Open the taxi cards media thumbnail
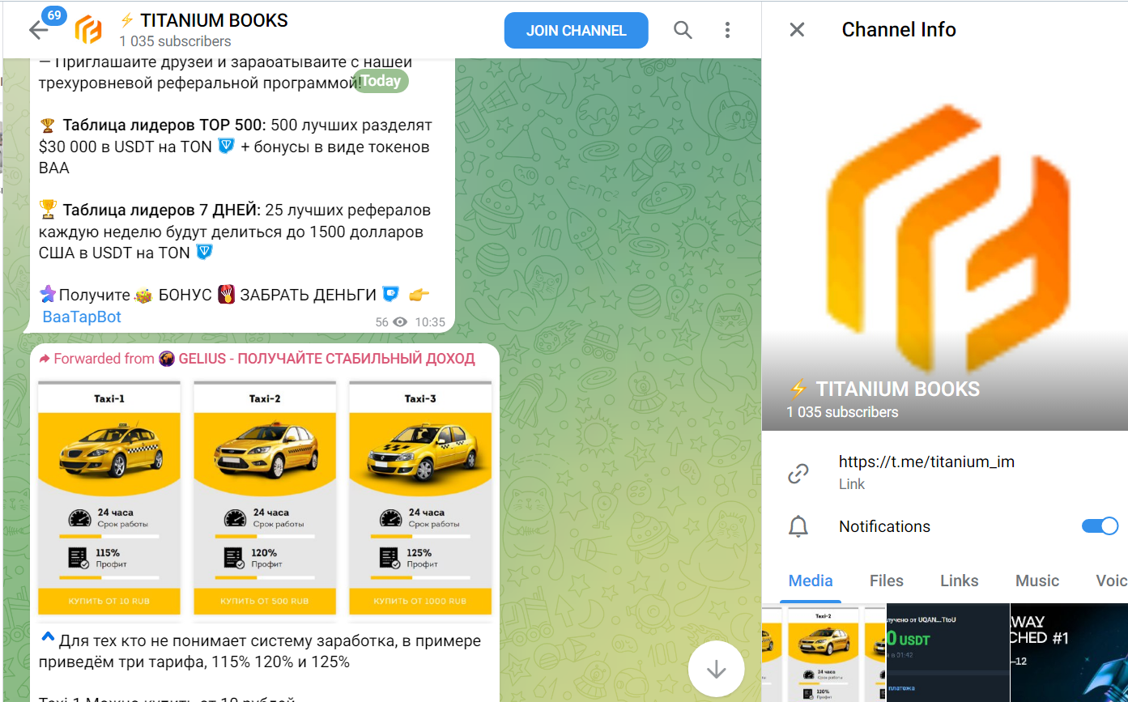Screen dimensions: 1128x702 coord(824,653)
